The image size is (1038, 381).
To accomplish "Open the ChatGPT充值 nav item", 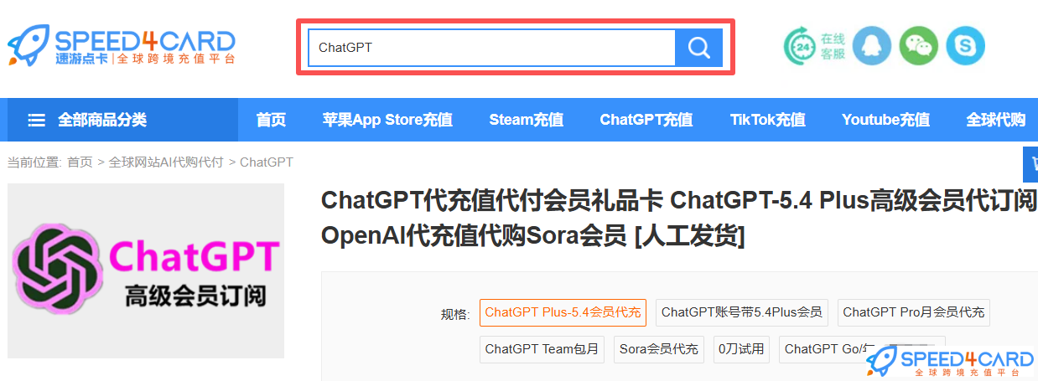I will coord(646,120).
